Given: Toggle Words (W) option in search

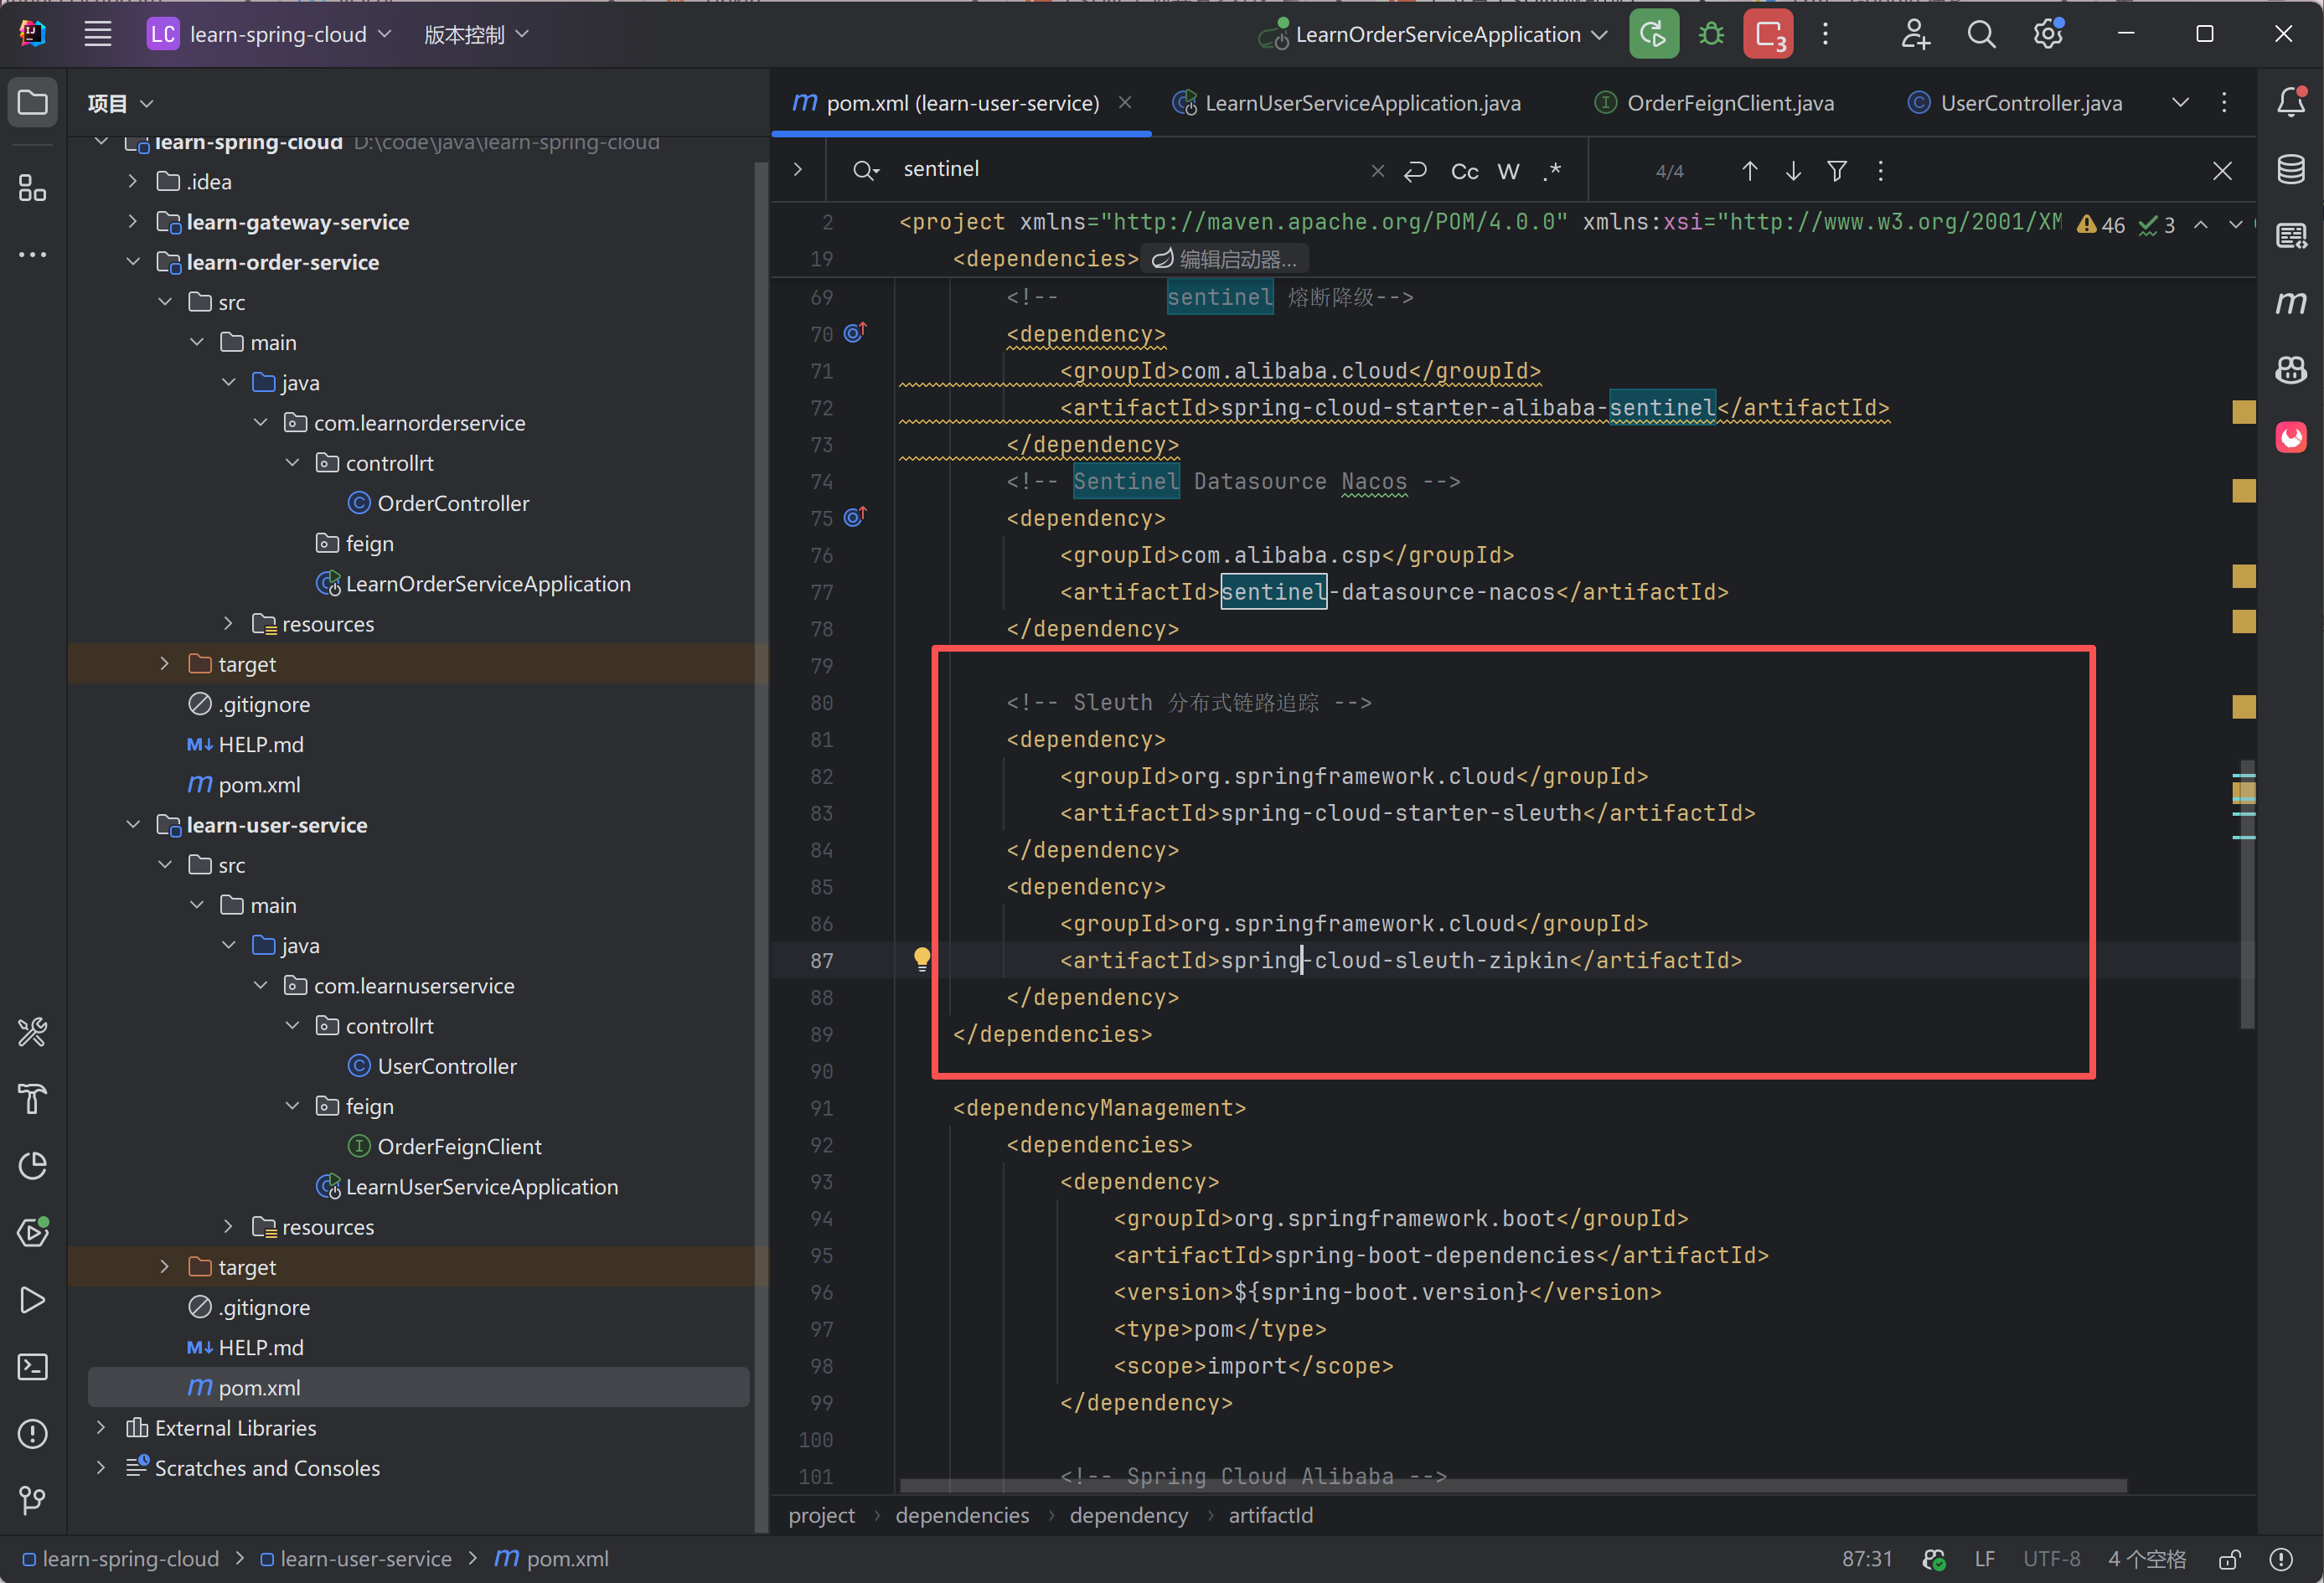Looking at the screenshot, I should [1508, 171].
